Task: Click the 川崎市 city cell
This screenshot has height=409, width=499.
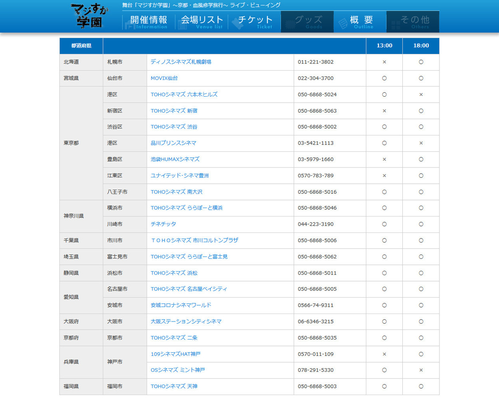Action: (125, 224)
